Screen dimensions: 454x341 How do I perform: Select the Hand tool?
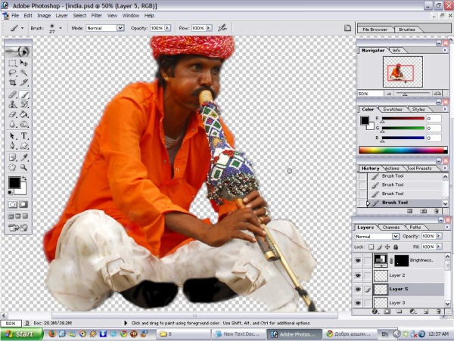pyautogui.click(x=12, y=167)
